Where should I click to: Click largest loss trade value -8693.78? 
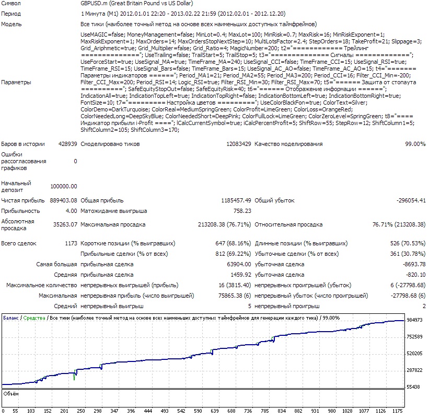[414, 264]
